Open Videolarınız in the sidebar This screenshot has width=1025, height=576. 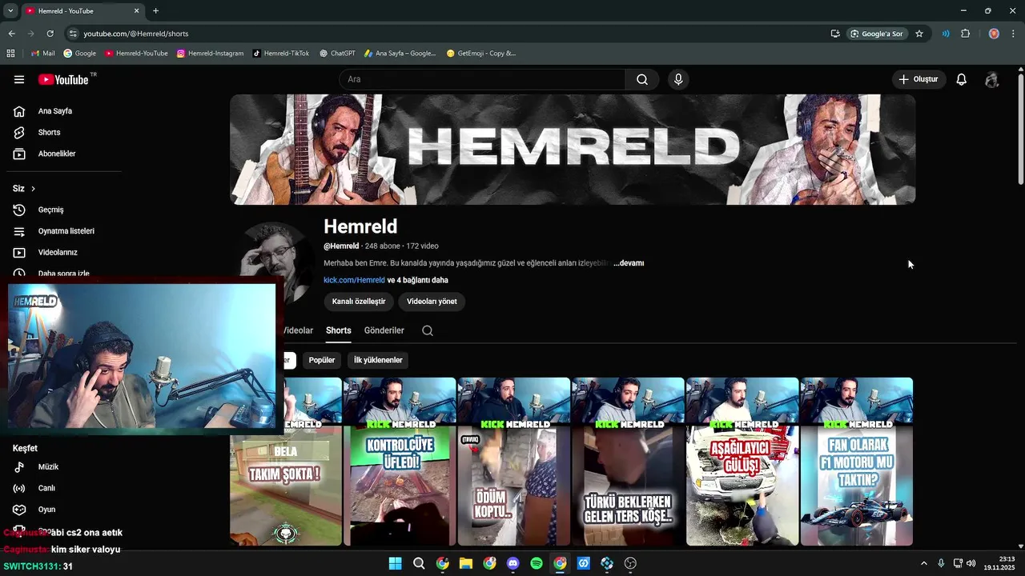58,252
